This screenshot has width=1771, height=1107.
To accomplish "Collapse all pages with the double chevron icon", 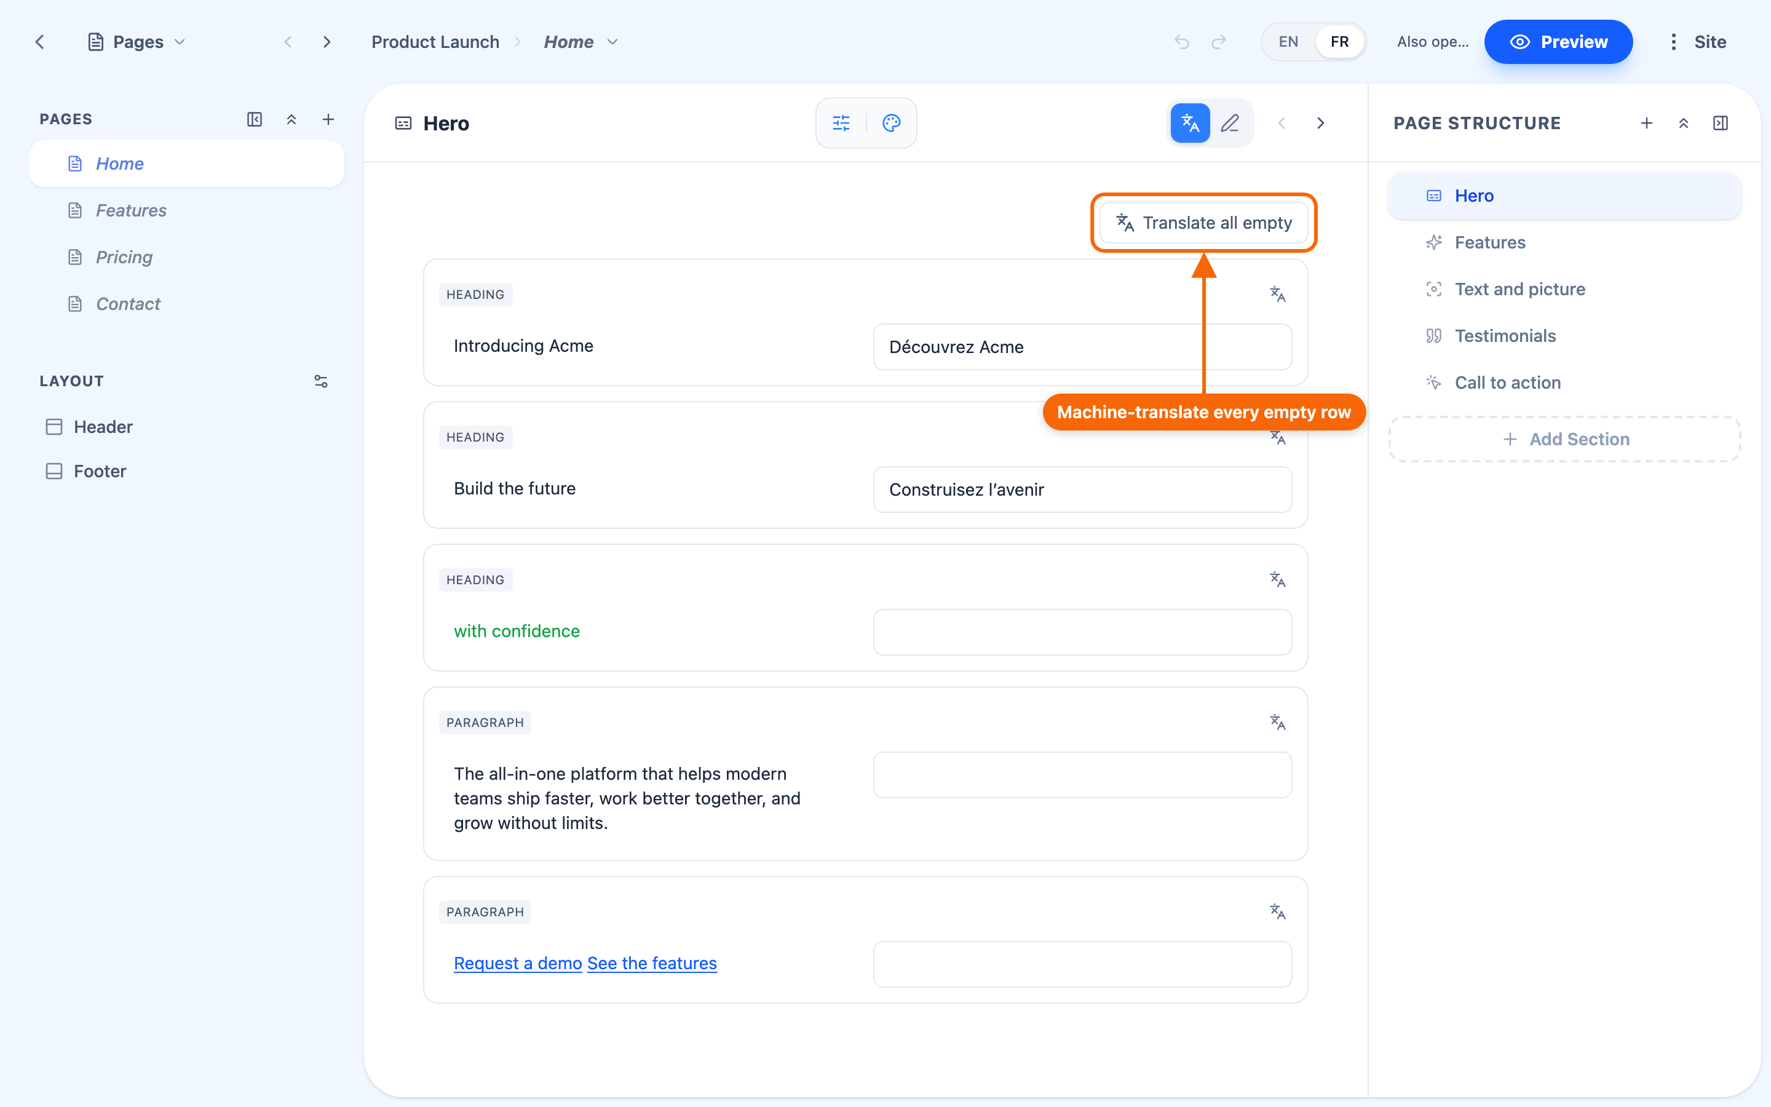I will coord(291,119).
